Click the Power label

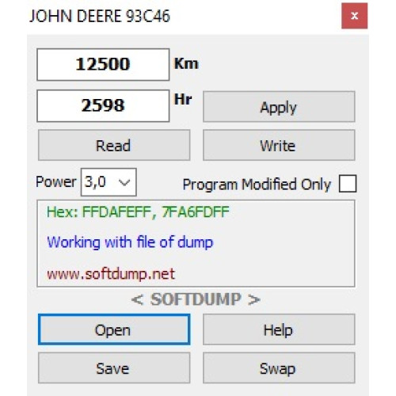tap(56, 181)
